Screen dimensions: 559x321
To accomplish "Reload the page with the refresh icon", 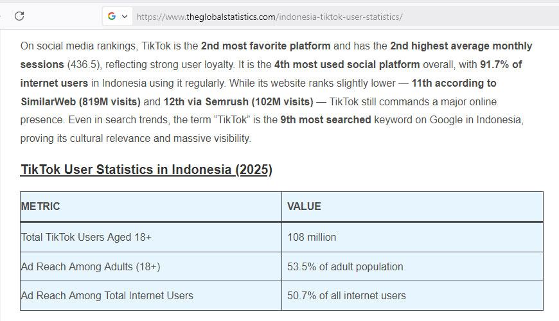I will [19, 16].
